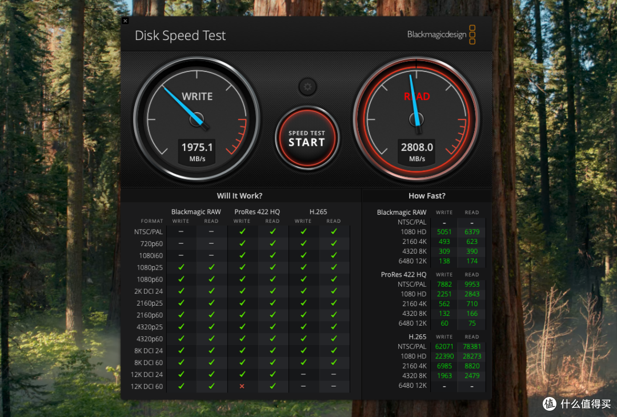The width and height of the screenshot is (617, 417).
Task: Click the 1975.1 MB/s write speed value
Action: point(197,151)
